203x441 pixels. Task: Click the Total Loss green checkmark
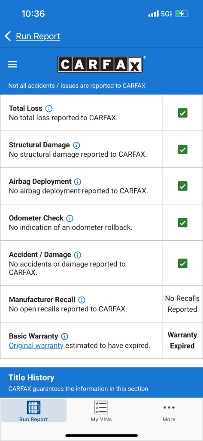click(182, 113)
